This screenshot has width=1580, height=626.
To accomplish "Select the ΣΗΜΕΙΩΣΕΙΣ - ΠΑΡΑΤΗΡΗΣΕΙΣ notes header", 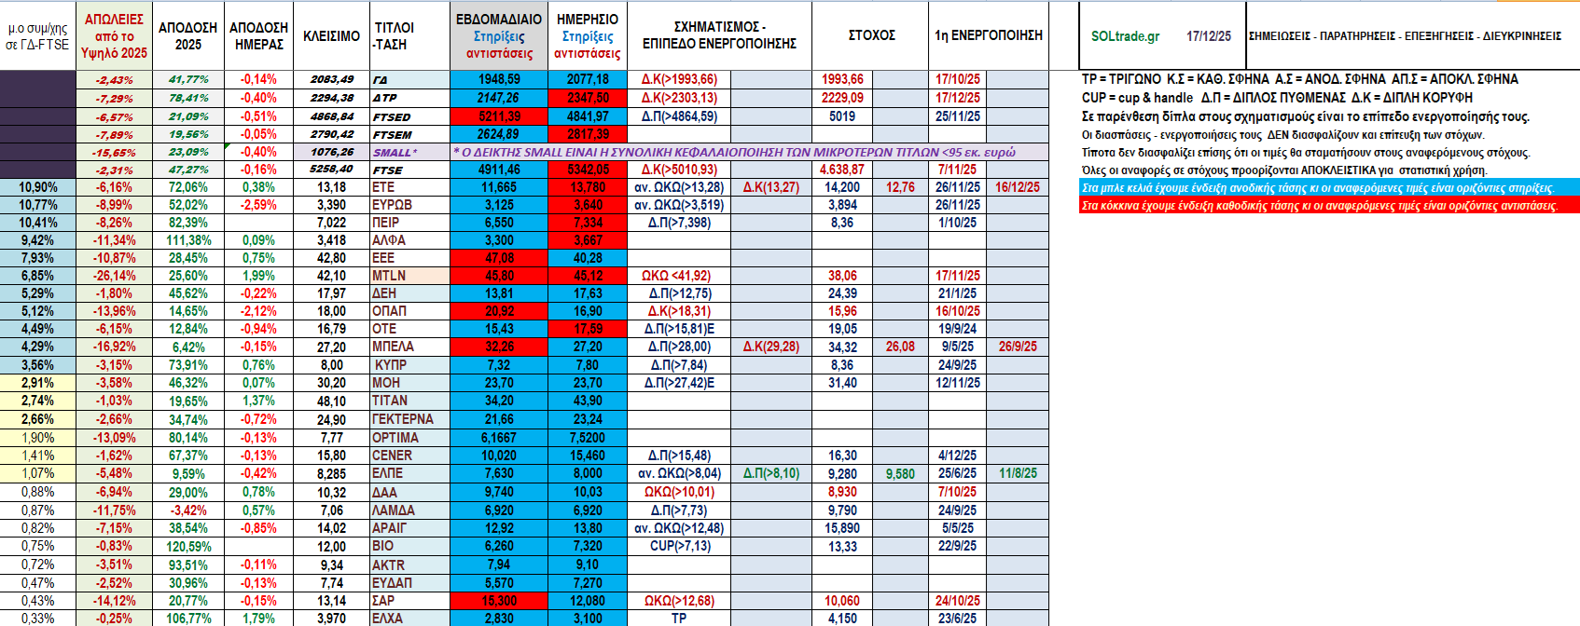I will [x=1405, y=36].
